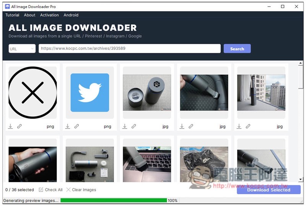Click the '0 / 36 selected' counter text
Image resolution: width=306 pixels, height=206 pixels.
[20, 190]
